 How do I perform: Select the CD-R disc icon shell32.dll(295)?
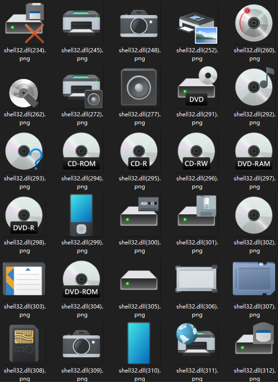point(139,151)
